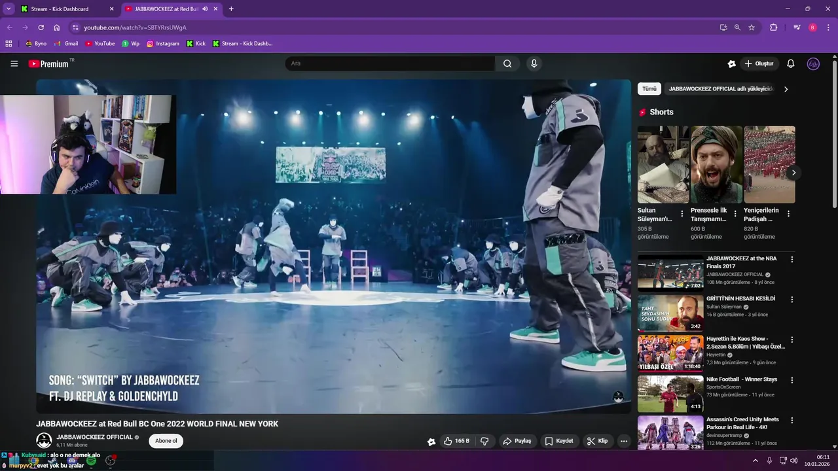Open options for Sultan Süleyman short
Screen dimensions: 838x471
pos(682,214)
